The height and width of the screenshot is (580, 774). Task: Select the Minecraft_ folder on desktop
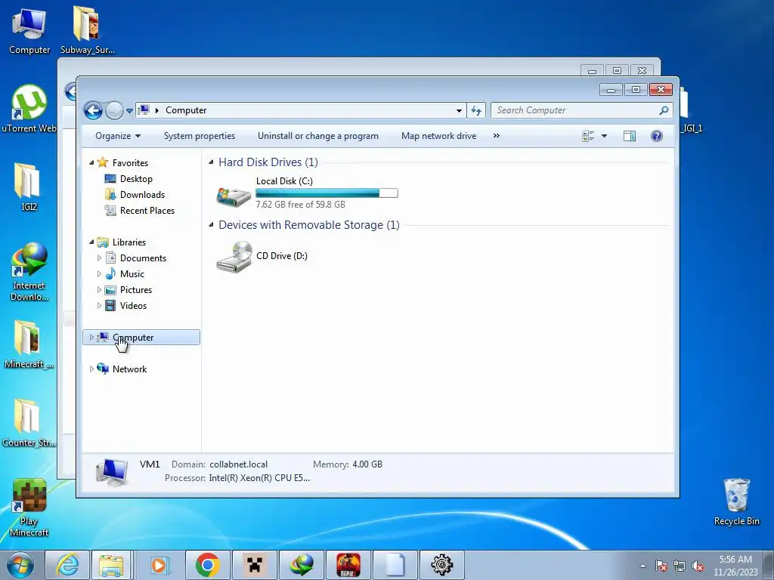[29, 344]
